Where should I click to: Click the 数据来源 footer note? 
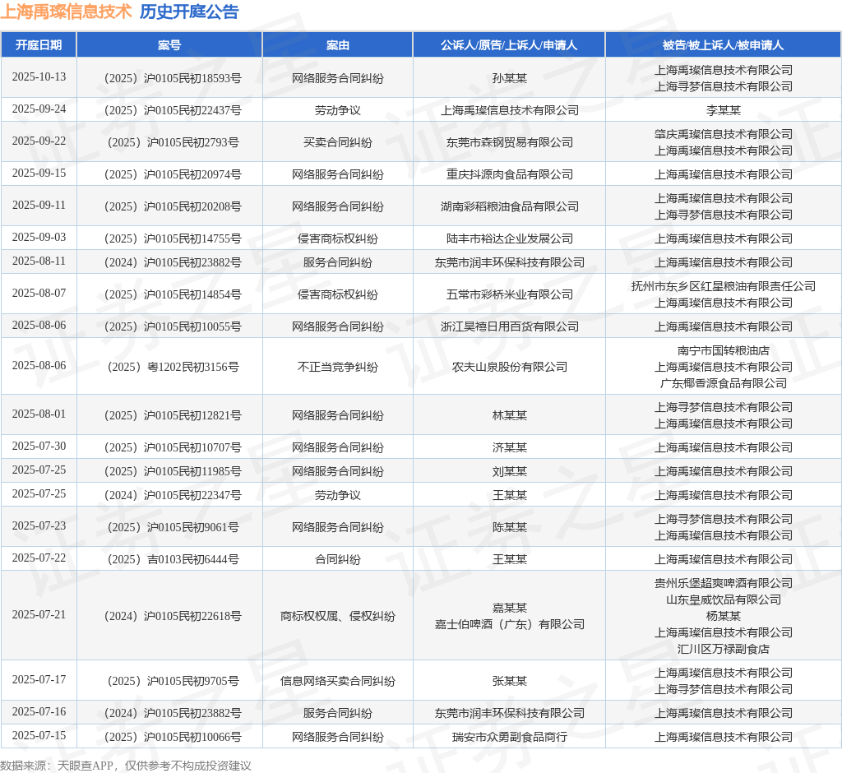coord(126,766)
